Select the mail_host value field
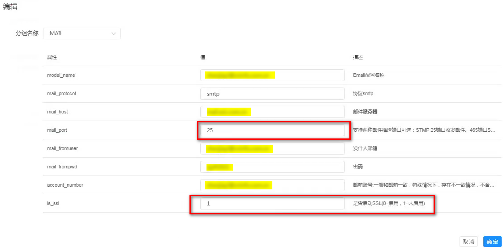 (x=272, y=112)
